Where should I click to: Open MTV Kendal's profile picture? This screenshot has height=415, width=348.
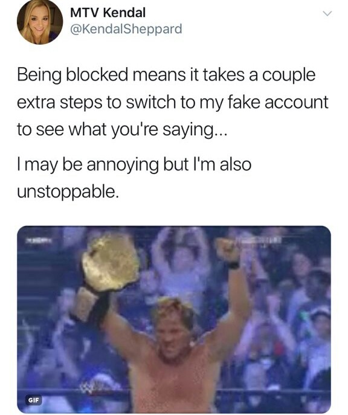(40, 21)
